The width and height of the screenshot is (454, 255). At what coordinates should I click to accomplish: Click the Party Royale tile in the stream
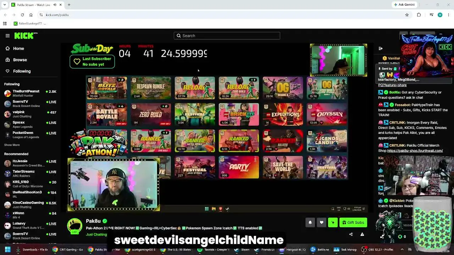(239, 167)
